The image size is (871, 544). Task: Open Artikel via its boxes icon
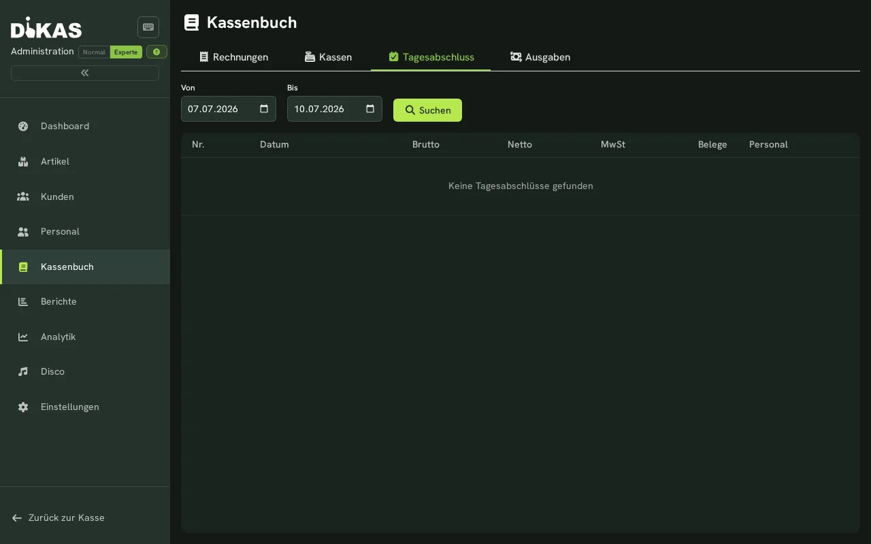click(23, 161)
